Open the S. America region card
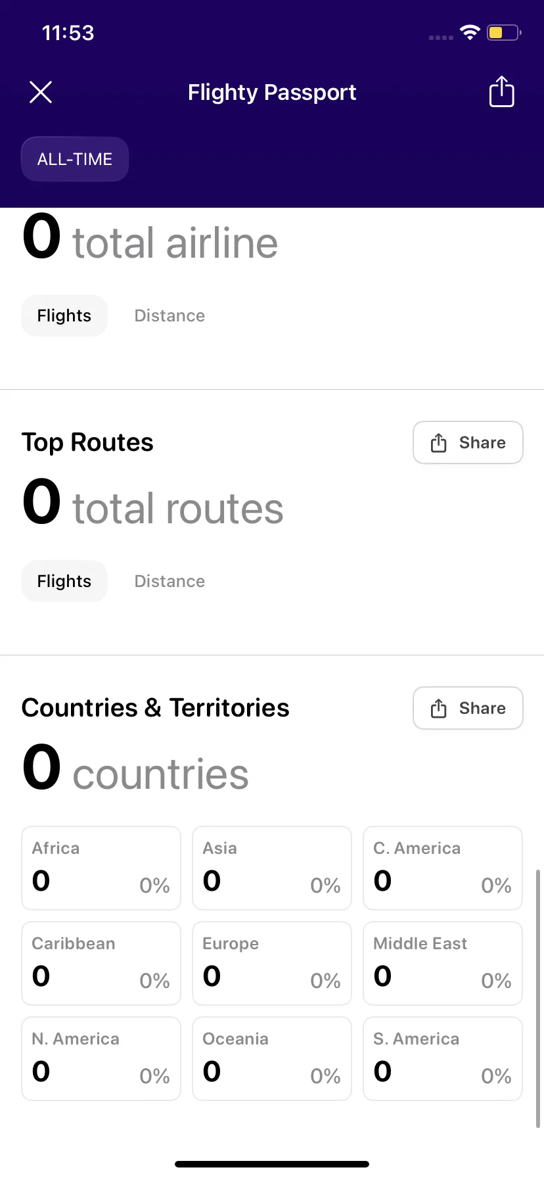 click(x=443, y=1059)
